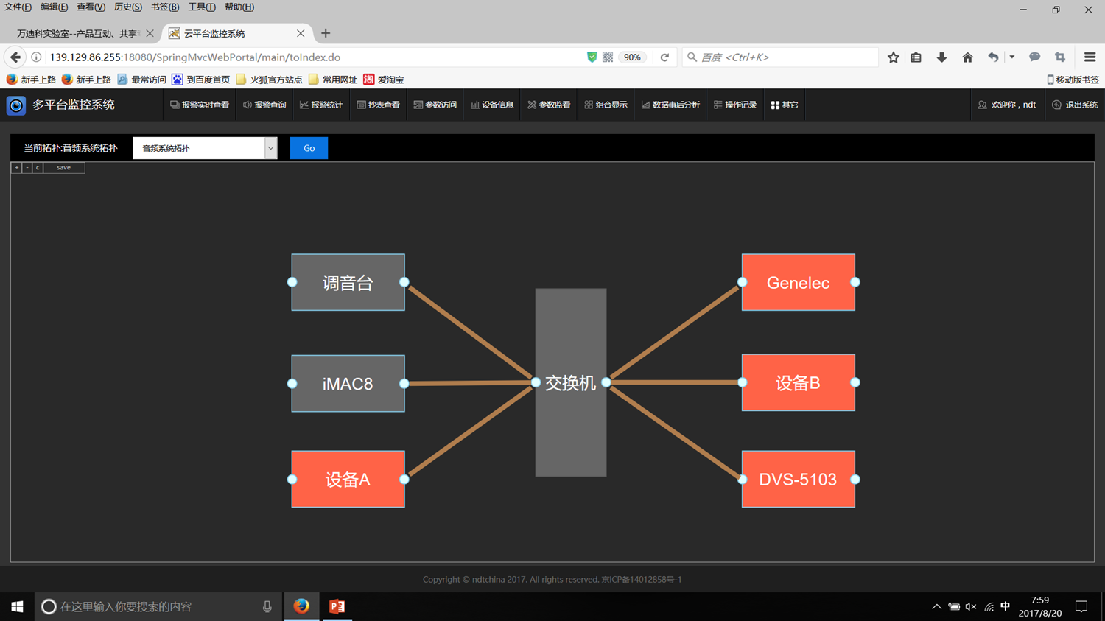Click the screenshot crop icon

[x=1060, y=57]
